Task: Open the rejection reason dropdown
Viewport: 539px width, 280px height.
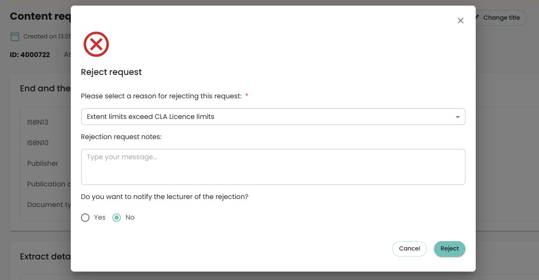Action: coord(273,117)
